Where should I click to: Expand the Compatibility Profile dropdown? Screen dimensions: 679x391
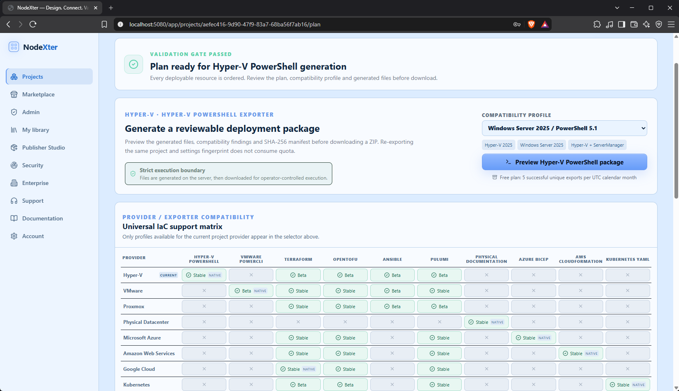[564, 128]
